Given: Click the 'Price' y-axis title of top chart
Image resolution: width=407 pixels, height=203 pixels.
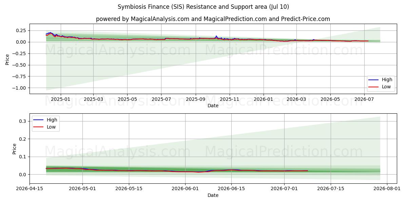Looking at the screenshot, I should (x=7, y=59).
